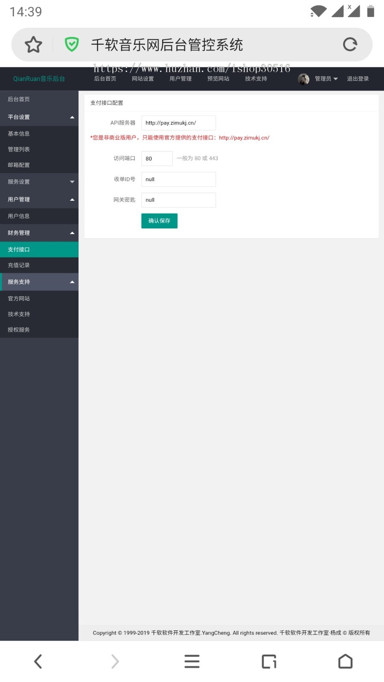This screenshot has height=682, width=384.
Task: Open the 管理员 dropdown menu
Action: coord(326,79)
